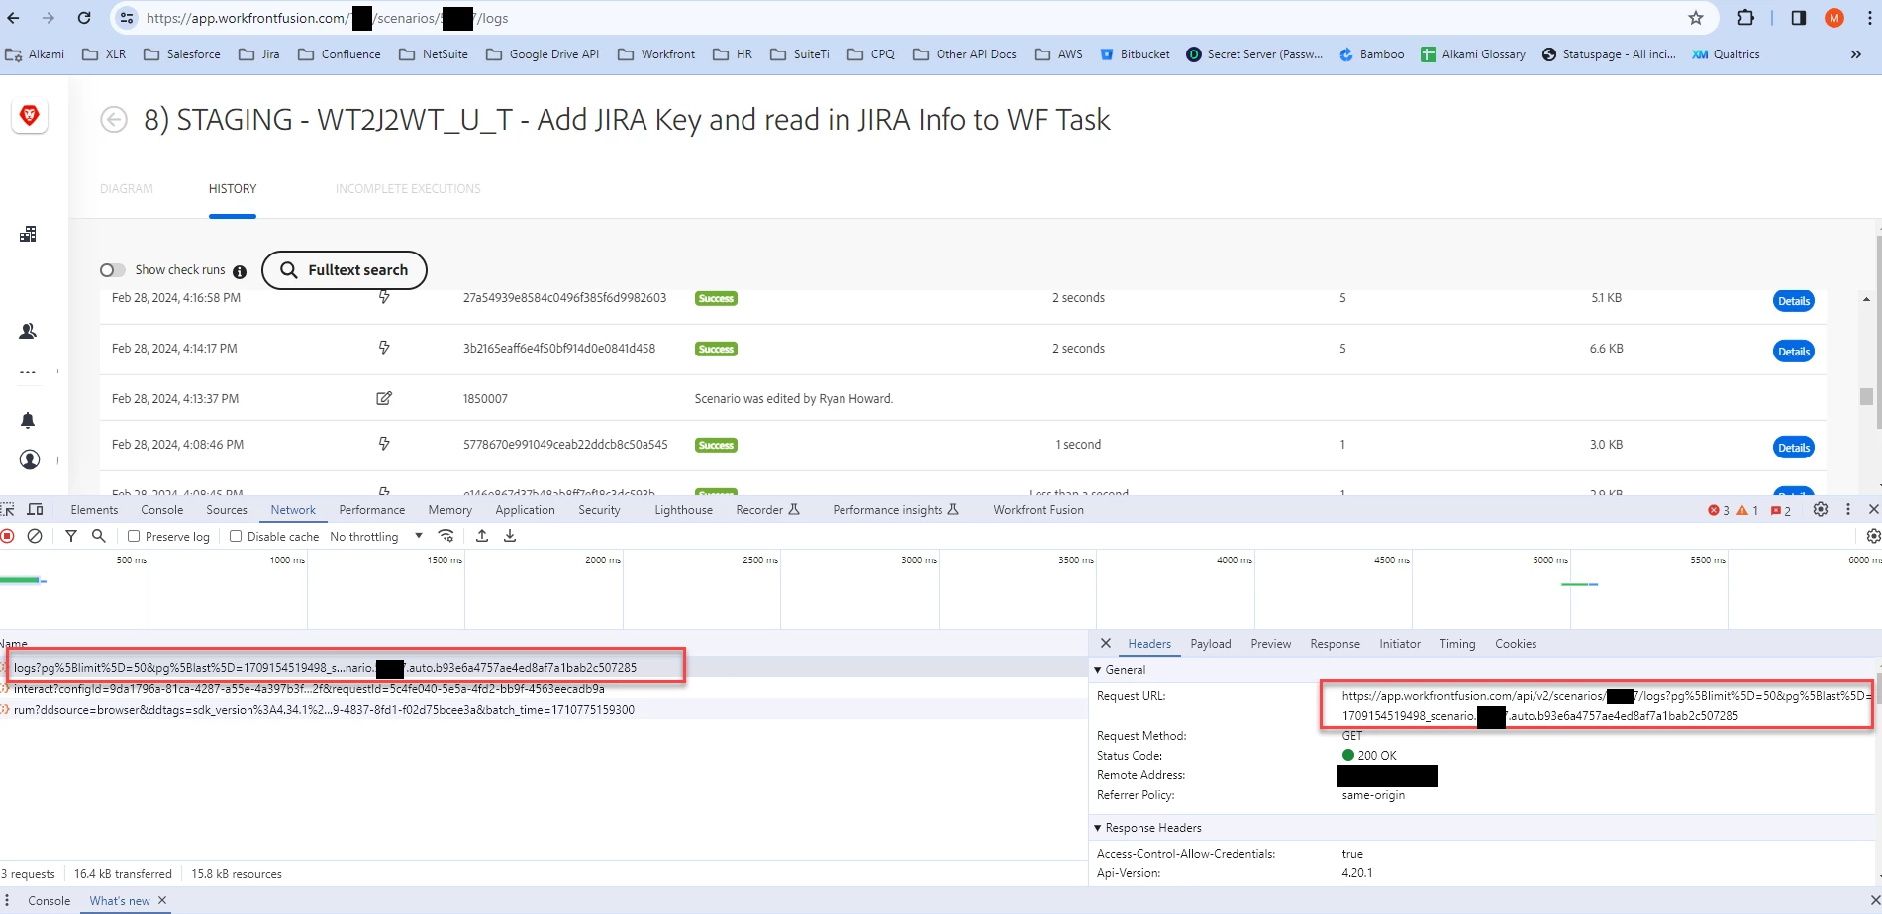Open the Alkami Glossary bookmark
The height and width of the screenshot is (914, 1882).
(1473, 54)
